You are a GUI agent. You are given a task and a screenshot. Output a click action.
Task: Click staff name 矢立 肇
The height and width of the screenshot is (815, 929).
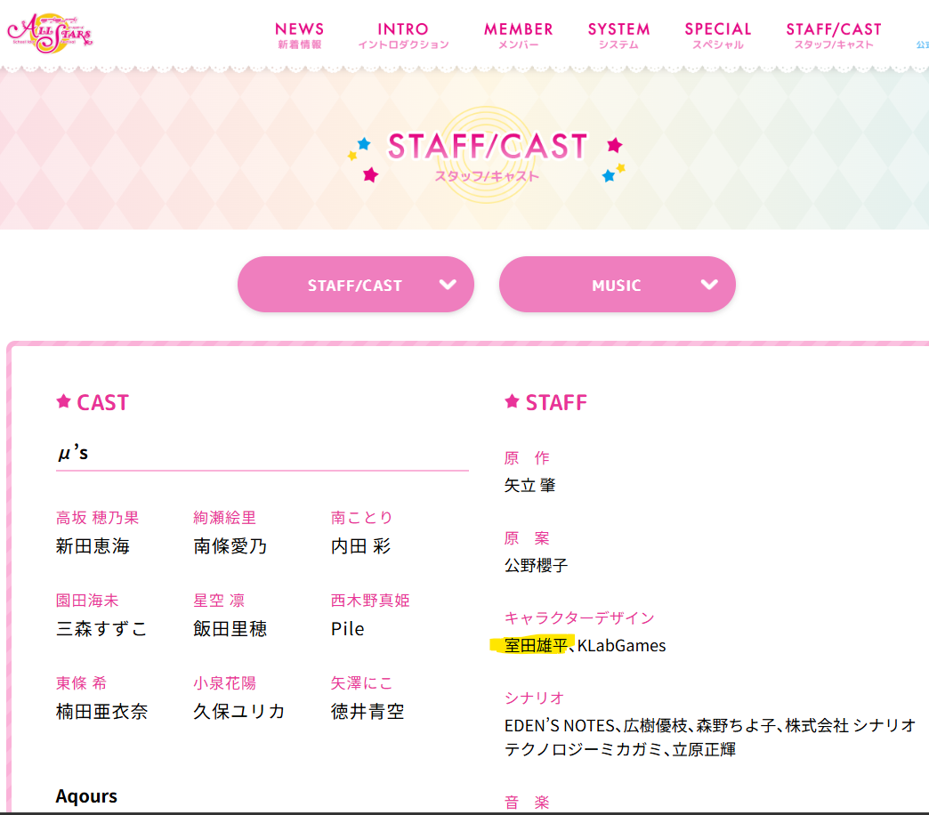coord(529,486)
